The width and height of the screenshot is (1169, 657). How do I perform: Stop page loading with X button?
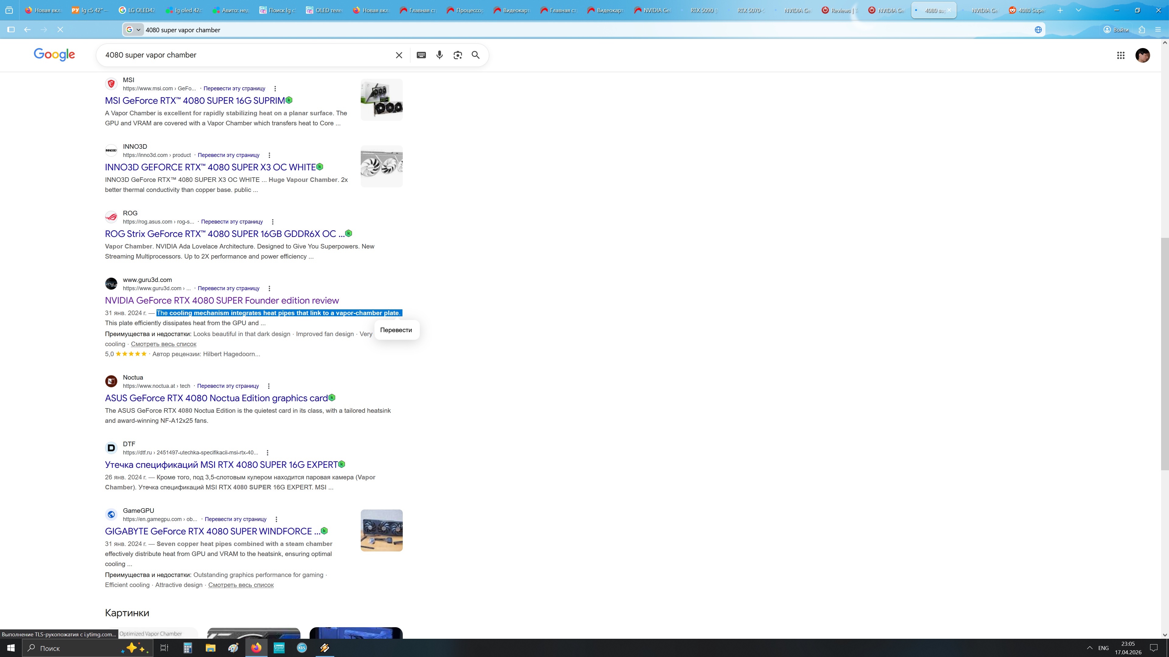tap(60, 30)
